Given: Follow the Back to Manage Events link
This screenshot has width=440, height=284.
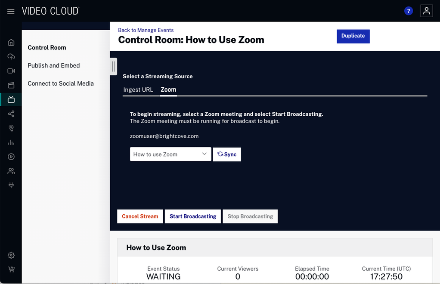Looking at the screenshot, I should pyautogui.click(x=146, y=30).
